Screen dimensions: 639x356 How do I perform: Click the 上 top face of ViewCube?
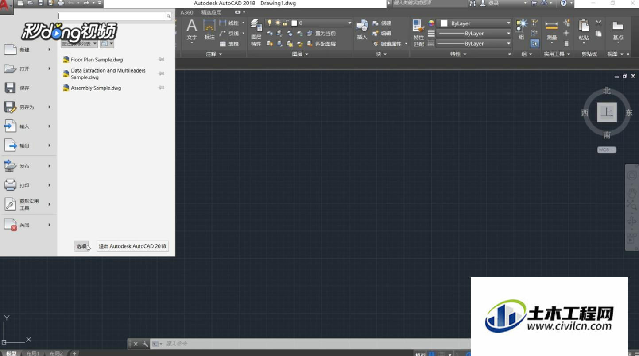click(x=607, y=112)
